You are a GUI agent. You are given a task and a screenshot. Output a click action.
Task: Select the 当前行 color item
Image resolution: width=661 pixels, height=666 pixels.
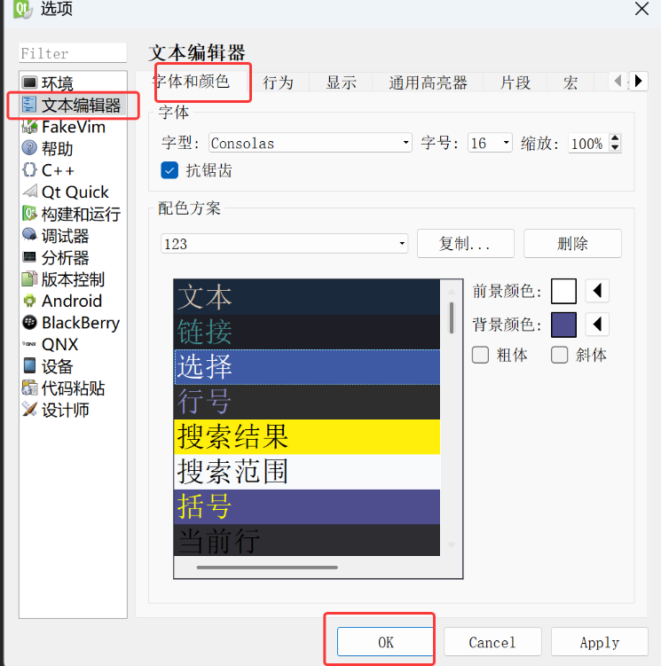[307, 540]
